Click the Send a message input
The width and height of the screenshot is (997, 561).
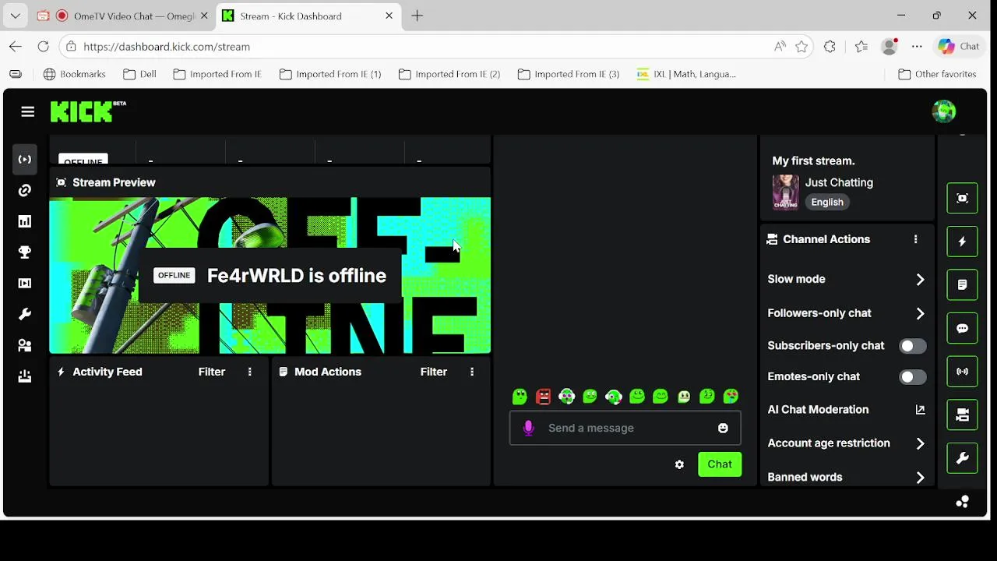(x=625, y=428)
